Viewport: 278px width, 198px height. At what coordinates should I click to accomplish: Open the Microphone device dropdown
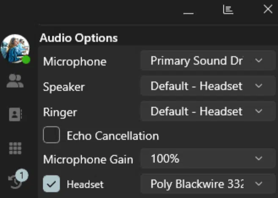[x=208, y=60]
